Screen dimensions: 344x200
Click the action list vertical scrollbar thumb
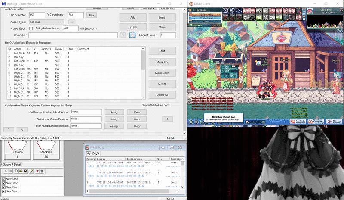[x=143, y=60]
